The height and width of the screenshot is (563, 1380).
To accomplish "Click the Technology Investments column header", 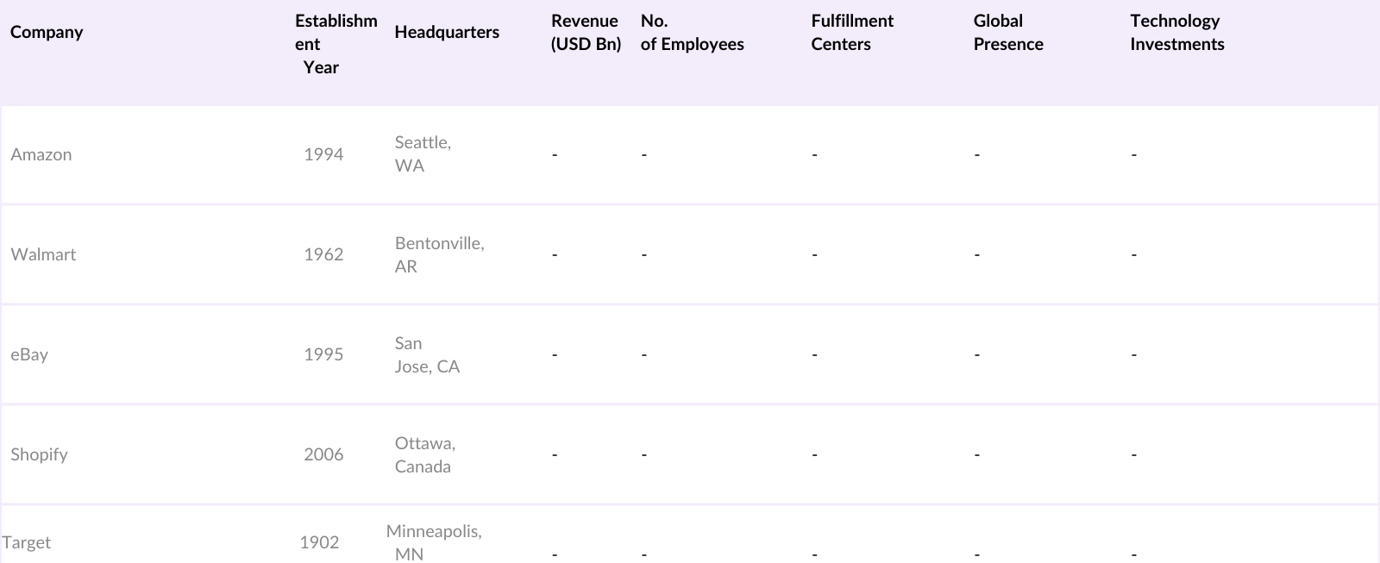I will click(1176, 33).
